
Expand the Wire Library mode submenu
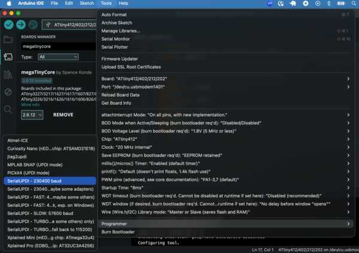coord(226,212)
